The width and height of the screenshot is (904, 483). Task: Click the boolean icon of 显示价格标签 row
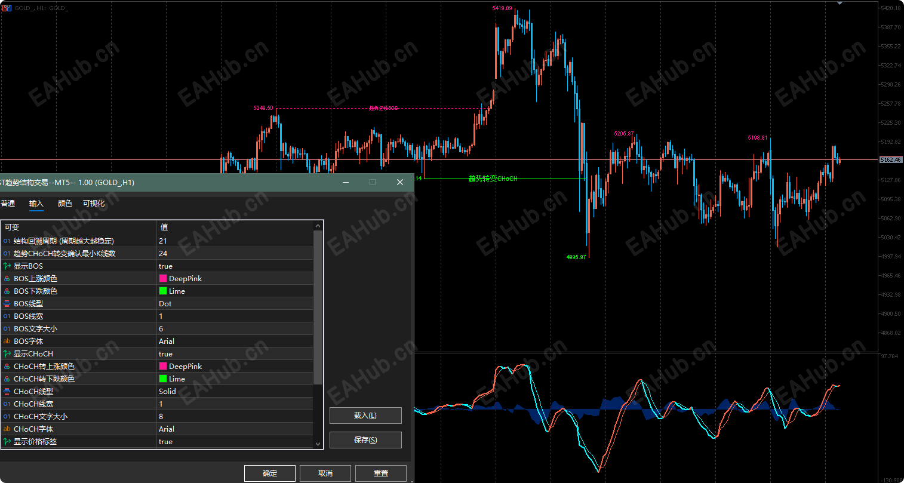(x=7, y=442)
